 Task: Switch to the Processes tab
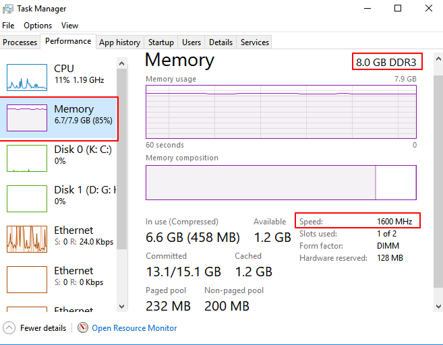point(20,42)
